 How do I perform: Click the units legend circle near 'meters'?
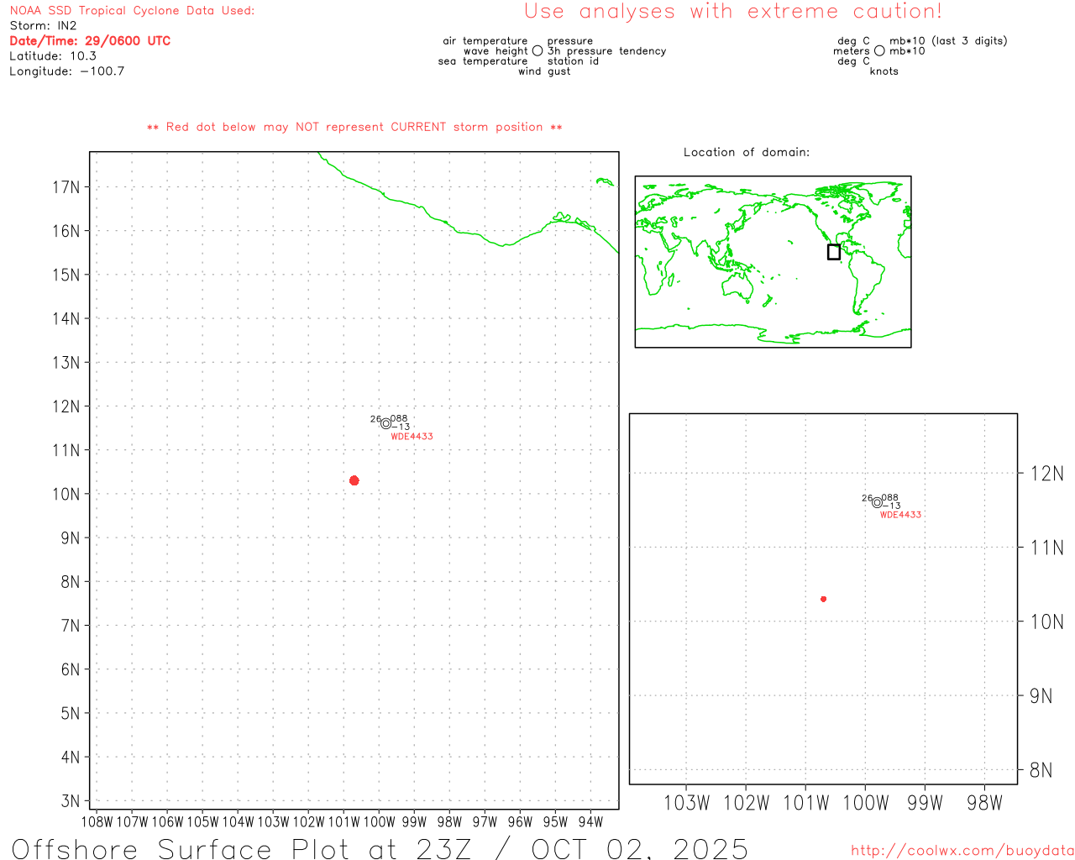(x=879, y=51)
